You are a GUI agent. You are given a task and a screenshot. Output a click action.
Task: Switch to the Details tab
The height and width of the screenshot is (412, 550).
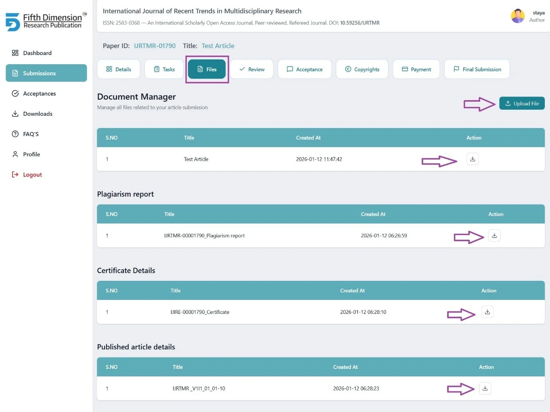(118, 69)
